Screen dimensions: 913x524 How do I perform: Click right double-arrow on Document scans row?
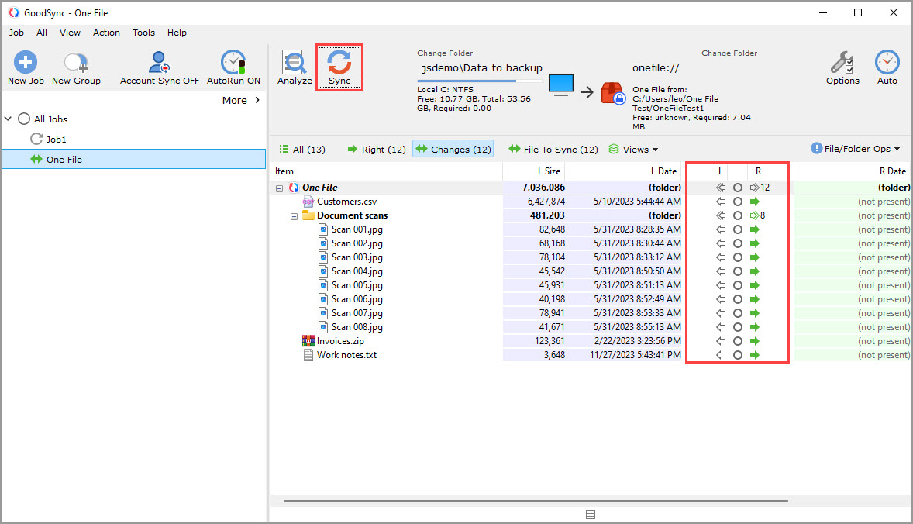point(755,215)
